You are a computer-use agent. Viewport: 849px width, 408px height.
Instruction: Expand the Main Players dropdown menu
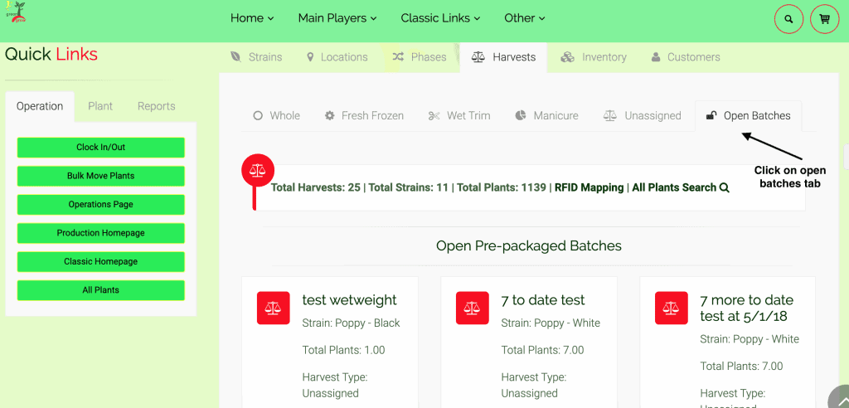click(337, 18)
